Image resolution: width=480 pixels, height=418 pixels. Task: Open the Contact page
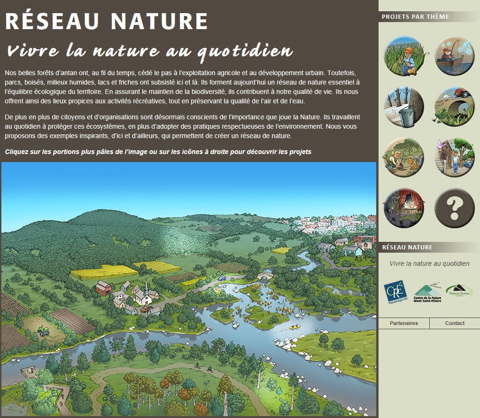point(455,323)
